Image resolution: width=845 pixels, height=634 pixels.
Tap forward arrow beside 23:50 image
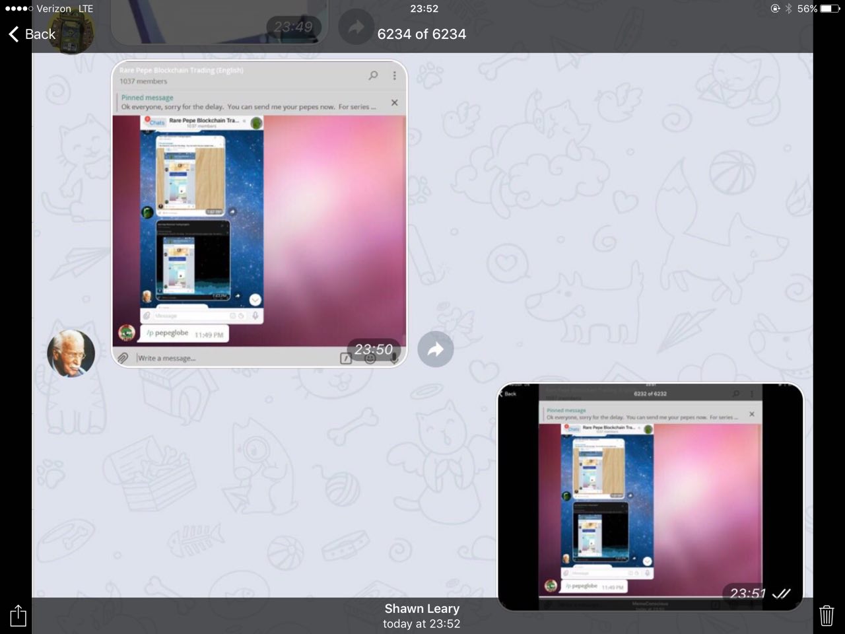point(436,349)
